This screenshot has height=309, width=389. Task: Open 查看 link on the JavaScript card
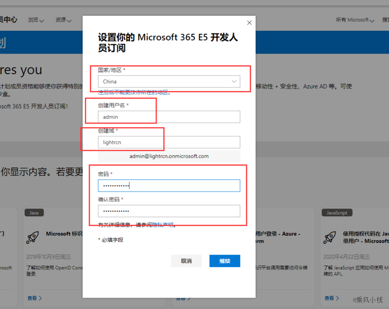(x=332, y=298)
